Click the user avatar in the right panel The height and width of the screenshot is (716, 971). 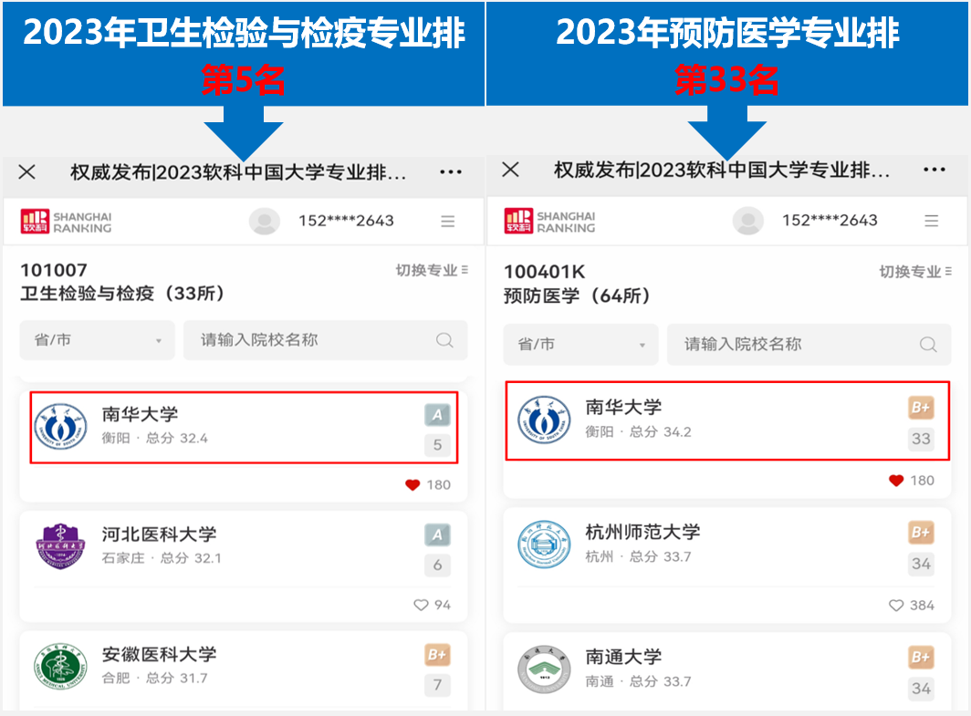[748, 222]
